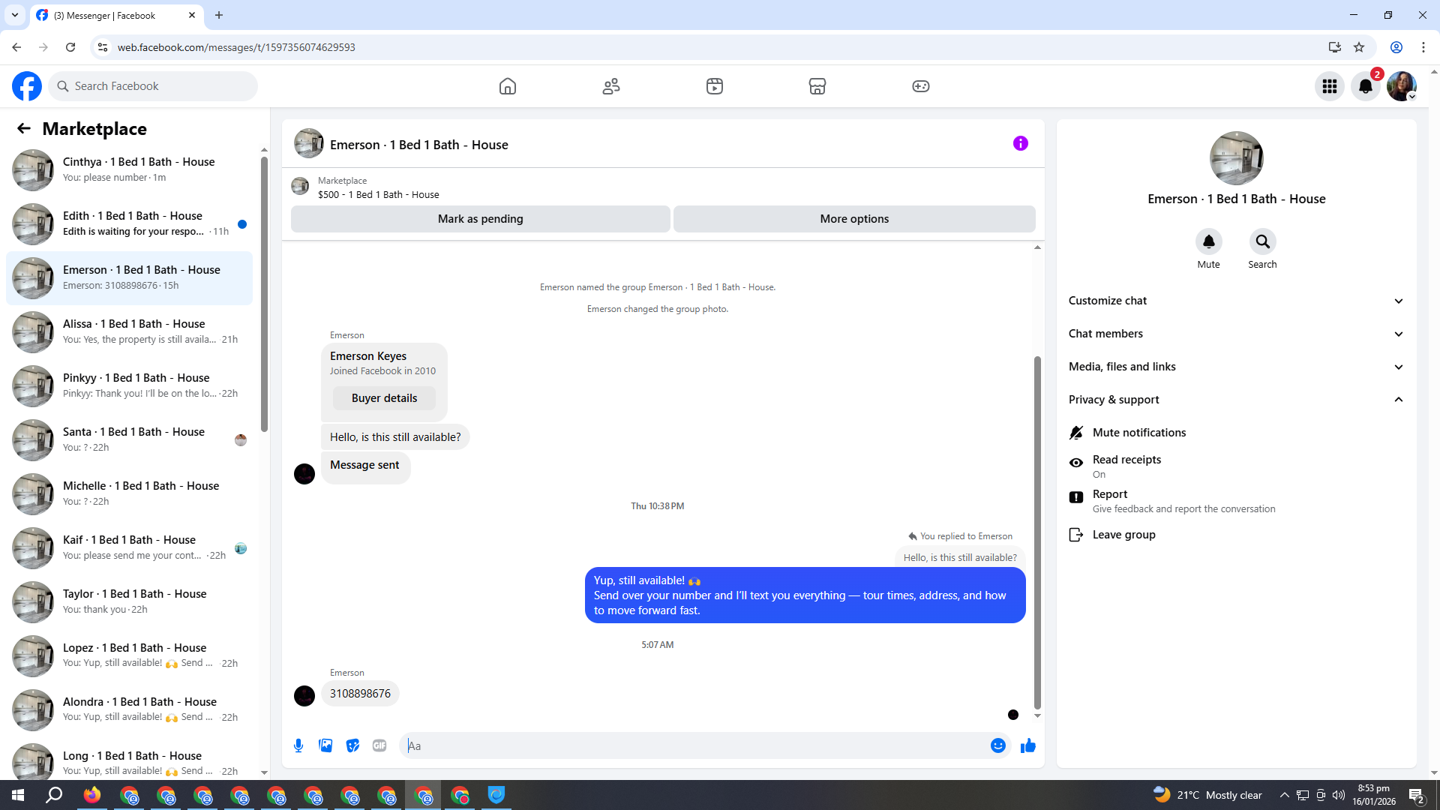The image size is (1440, 810).
Task: Toggle Mute notifications option
Action: pos(1138,433)
